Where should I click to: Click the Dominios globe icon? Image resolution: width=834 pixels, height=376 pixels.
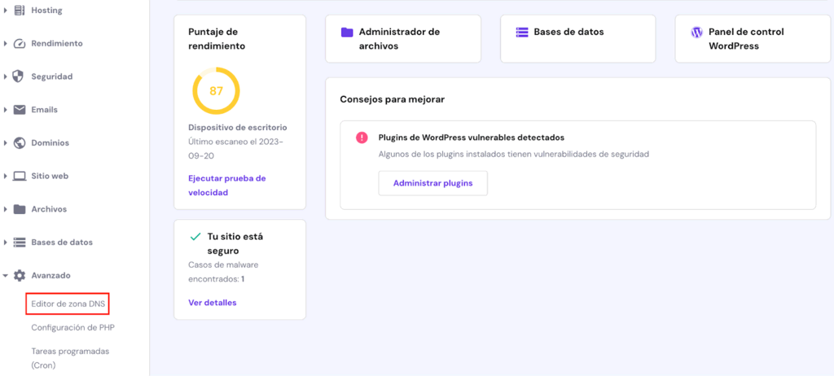coord(20,143)
